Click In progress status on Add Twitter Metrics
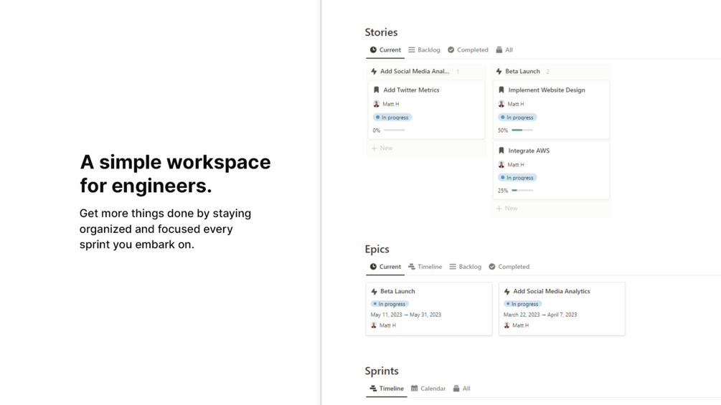Viewport: 721px width, 405px height. point(392,118)
